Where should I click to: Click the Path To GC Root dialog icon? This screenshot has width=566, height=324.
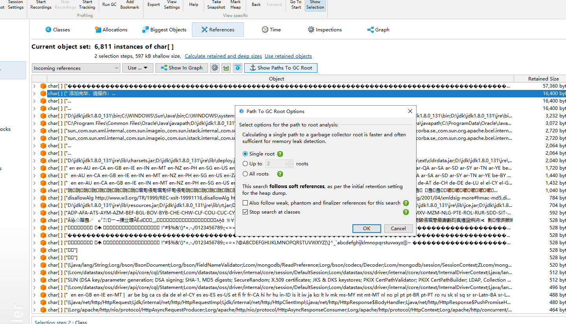242,111
